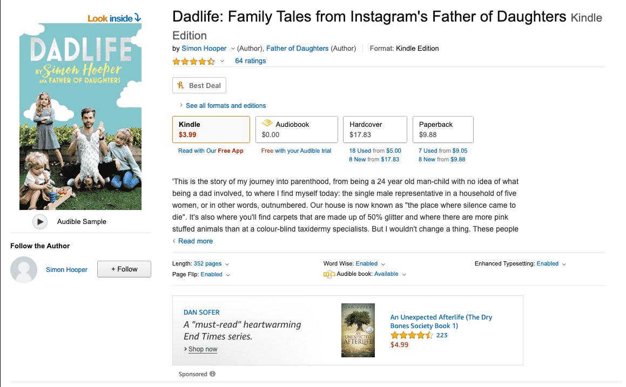Select the Hardcover format tab

pyautogui.click(x=375, y=130)
